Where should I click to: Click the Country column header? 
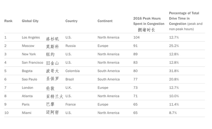(71, 21)
